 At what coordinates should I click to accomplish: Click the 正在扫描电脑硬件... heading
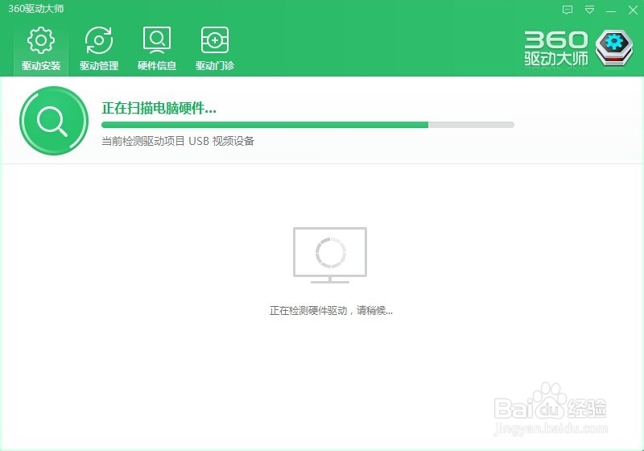tap(159, 109)
